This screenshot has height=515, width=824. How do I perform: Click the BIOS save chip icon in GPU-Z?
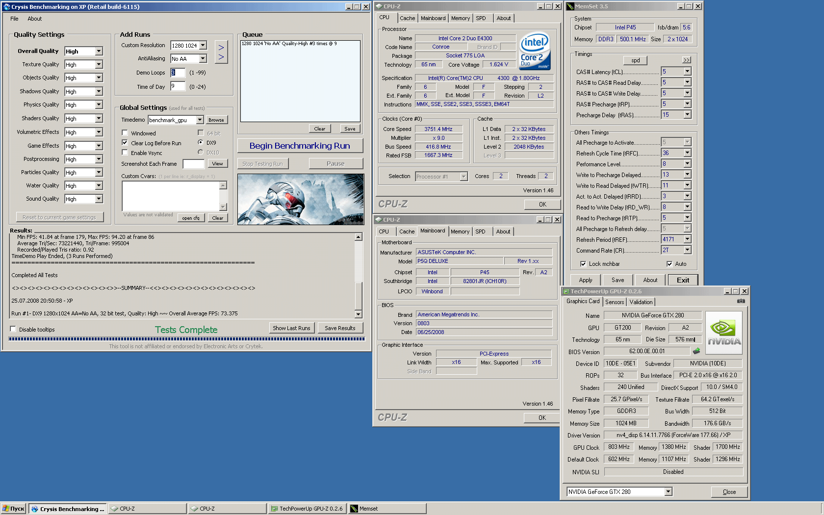point(696,351)
